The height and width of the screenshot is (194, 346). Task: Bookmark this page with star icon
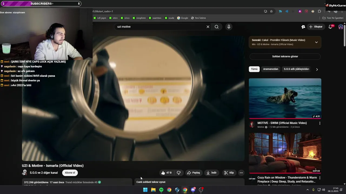[x=271, y=11]
